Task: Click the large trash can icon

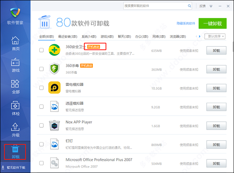Action: click(x=44, y=22)
